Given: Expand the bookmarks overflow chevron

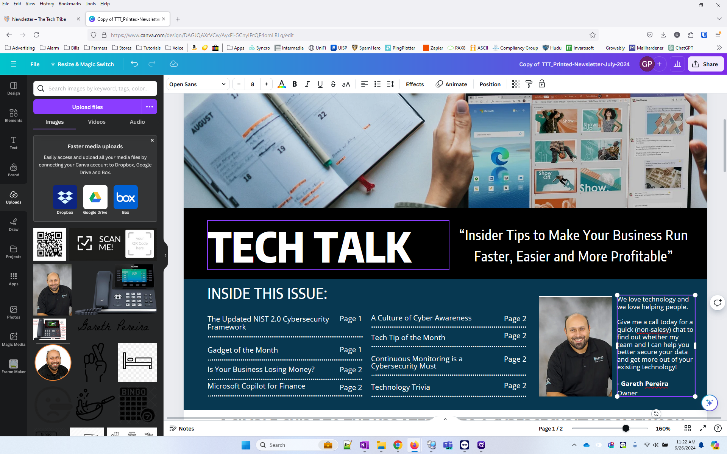Looking at the screenshot, I should 719,48.
